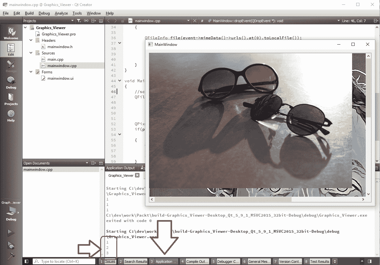Collapse the Headers folder
The image size is (380, 265).
coord(31,40)
